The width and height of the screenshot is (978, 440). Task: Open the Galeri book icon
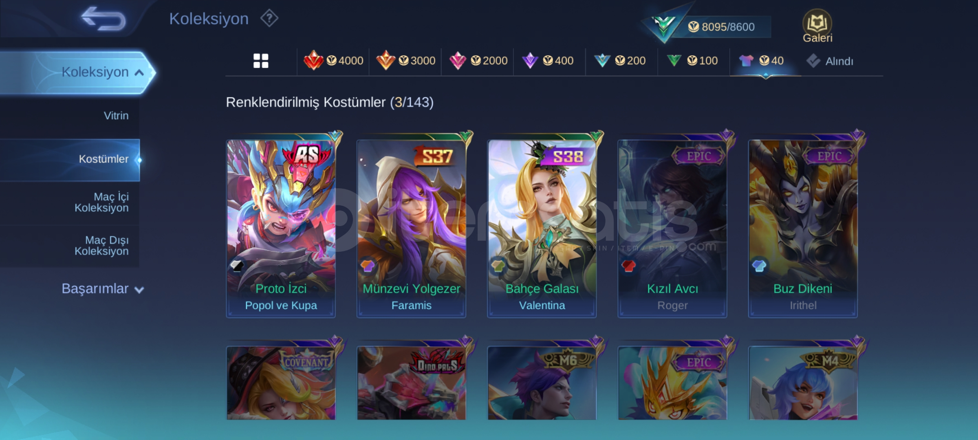tap(817, 26)
